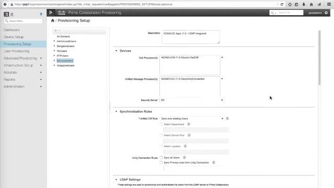Open the browser downloads arrow icon

(x=304, y=4)
